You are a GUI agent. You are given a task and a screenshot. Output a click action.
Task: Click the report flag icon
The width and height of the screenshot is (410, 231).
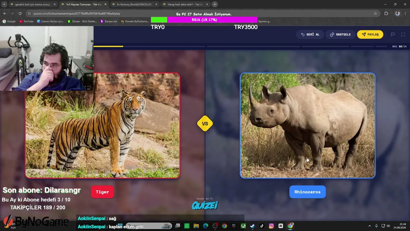393,34
